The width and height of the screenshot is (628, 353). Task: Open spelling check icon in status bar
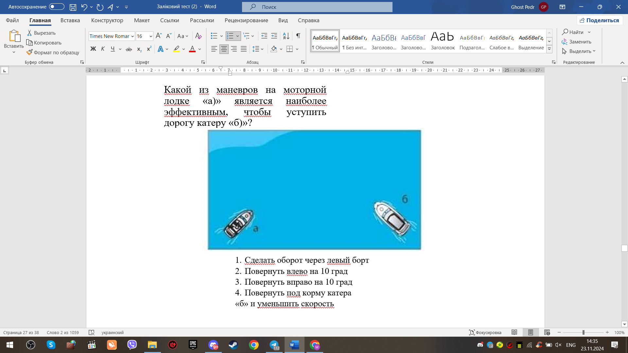point(92,332)
